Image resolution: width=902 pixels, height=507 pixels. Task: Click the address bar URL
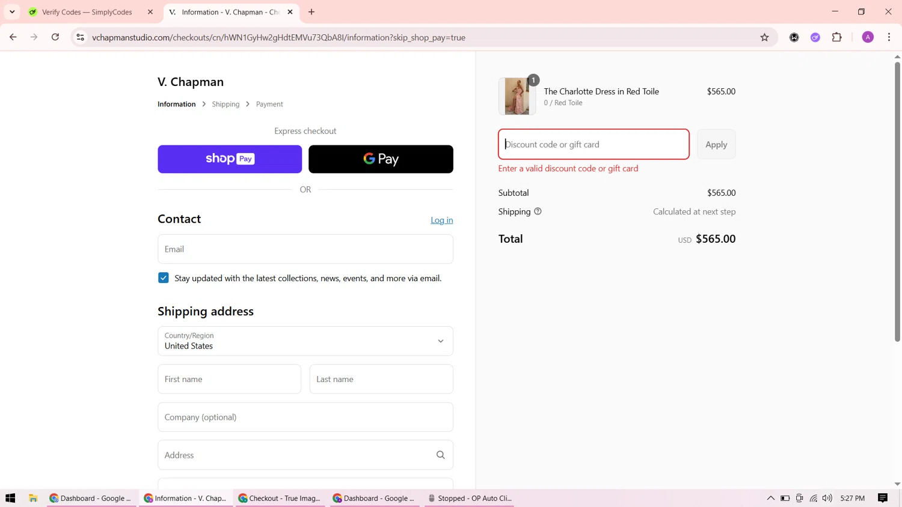pos(278,37)
